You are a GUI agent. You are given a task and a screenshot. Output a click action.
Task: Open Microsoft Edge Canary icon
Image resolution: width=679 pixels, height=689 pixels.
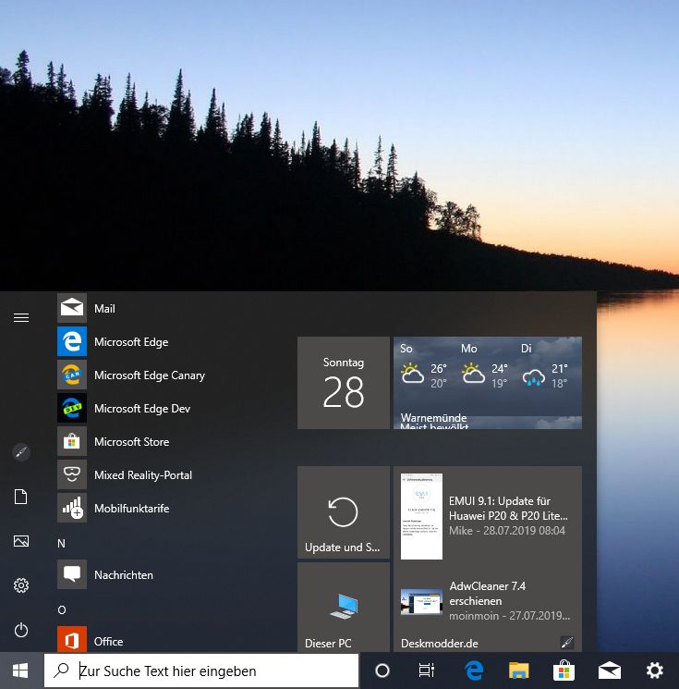pos(72,375)
